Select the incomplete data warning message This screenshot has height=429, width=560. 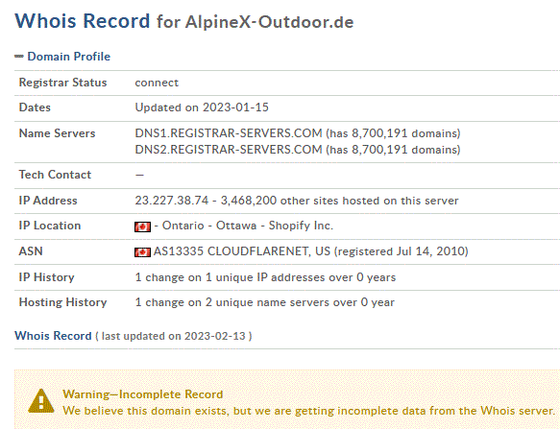(x=308, y=411)
